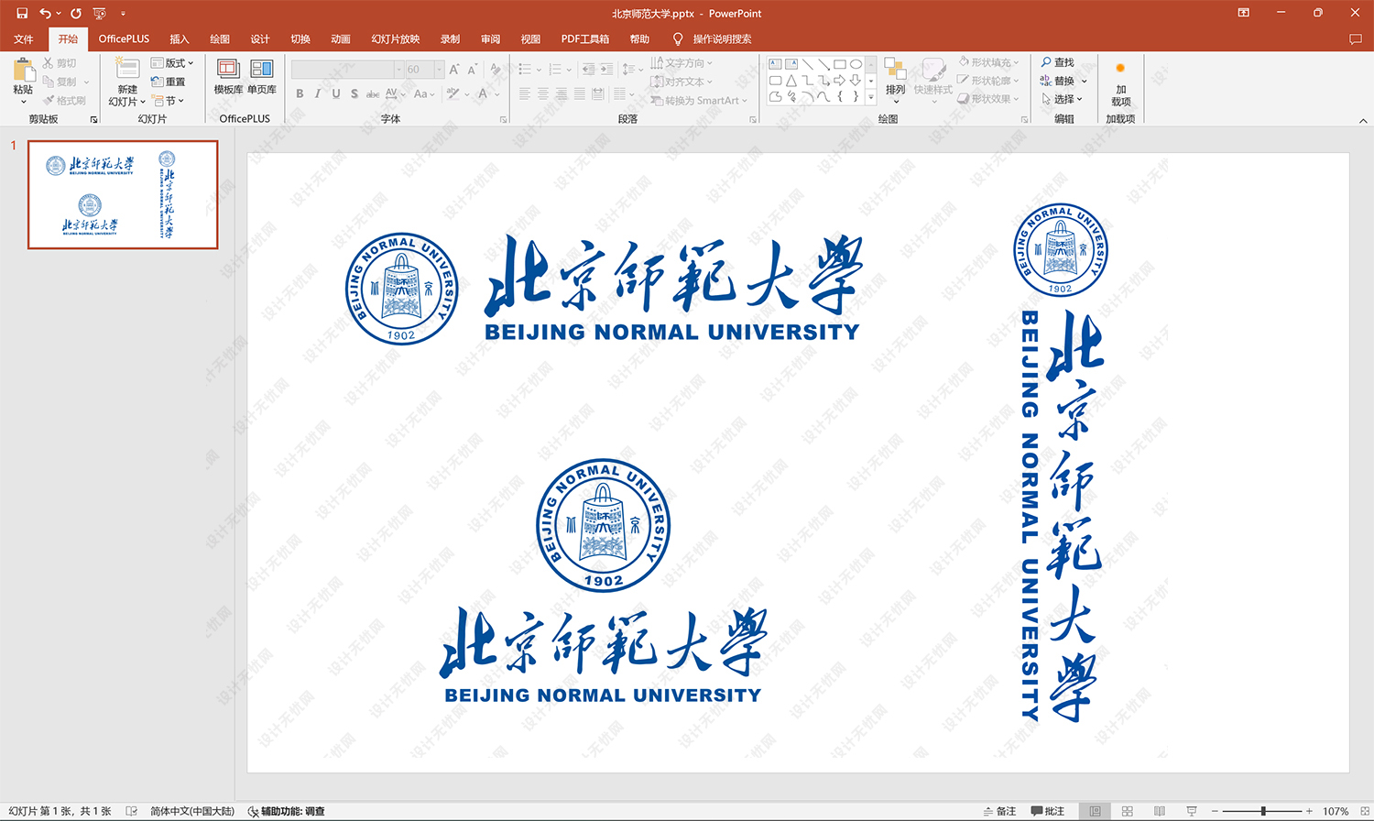The width and height of the screenshot is (1374, 821).
Task: Collapse the ribbon with chevron
Action: 1363,120
